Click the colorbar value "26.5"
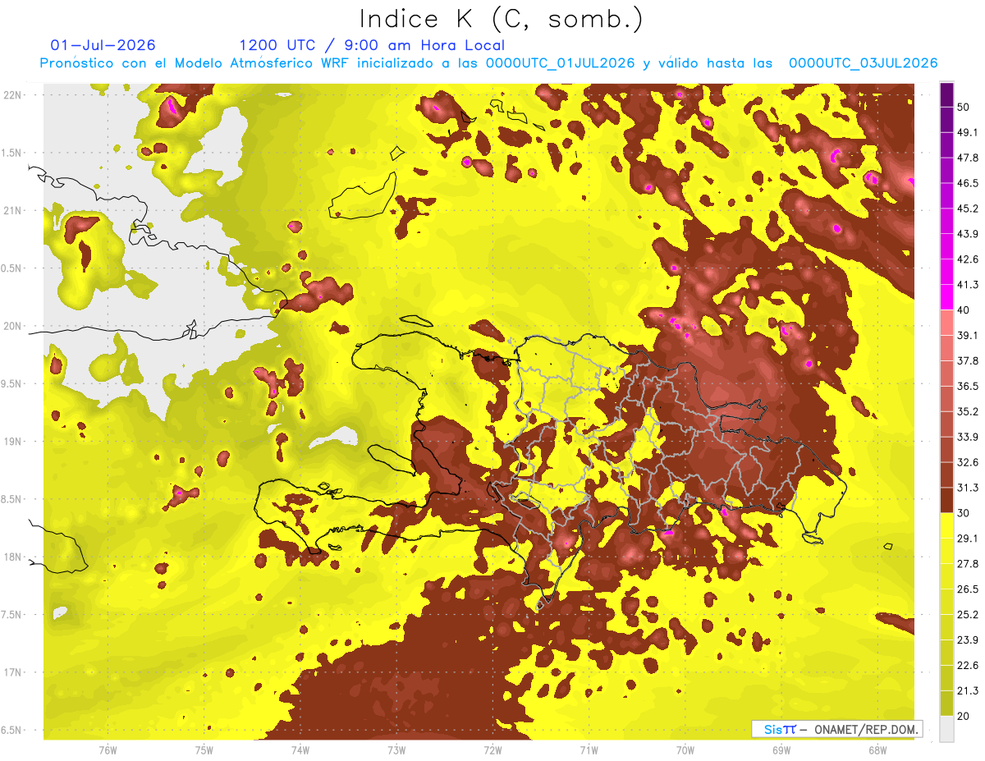The image size is (985, 761). [967, 589]
